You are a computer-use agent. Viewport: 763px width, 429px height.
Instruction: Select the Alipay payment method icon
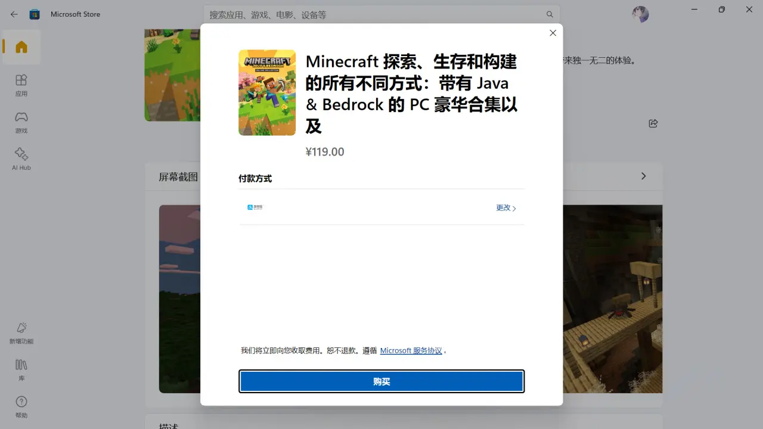(255, 207)
